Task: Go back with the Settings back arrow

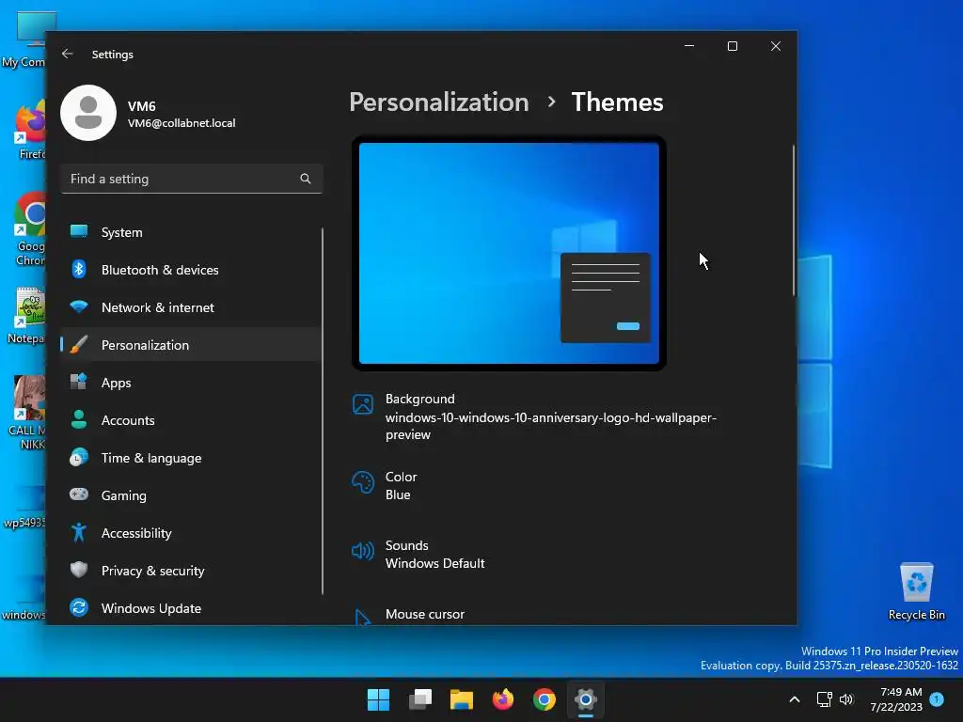Action: [68, 54]
